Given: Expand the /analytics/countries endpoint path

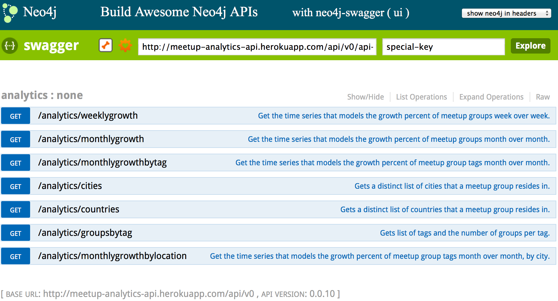Looking at the screenshot, I should click(x=79, y=210).
